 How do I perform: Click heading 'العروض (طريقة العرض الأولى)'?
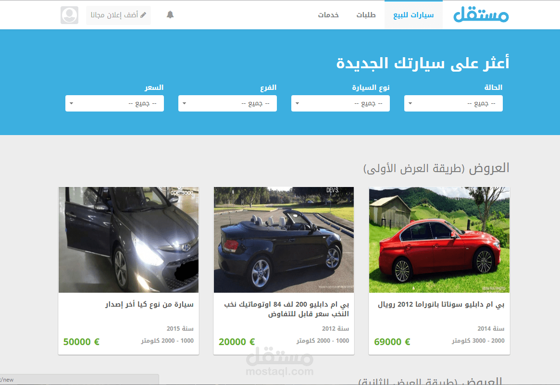(436, 168)
